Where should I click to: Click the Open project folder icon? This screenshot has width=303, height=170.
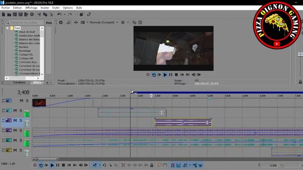point(9,15)
